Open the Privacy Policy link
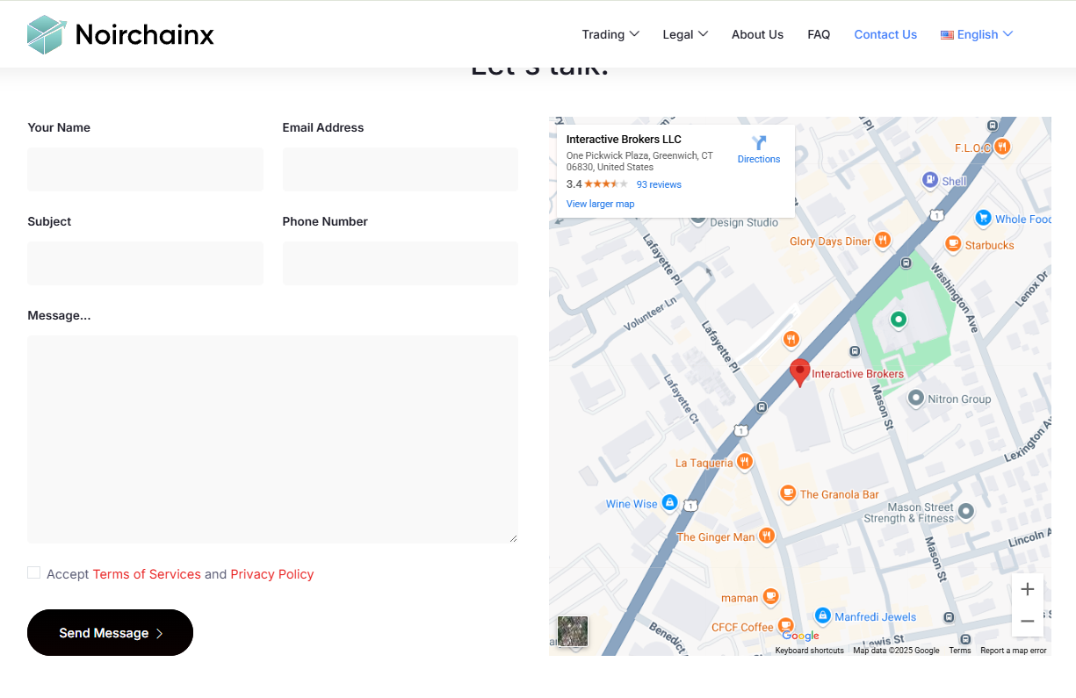This screenshot has width=1076, height=698. coord(272,574)
